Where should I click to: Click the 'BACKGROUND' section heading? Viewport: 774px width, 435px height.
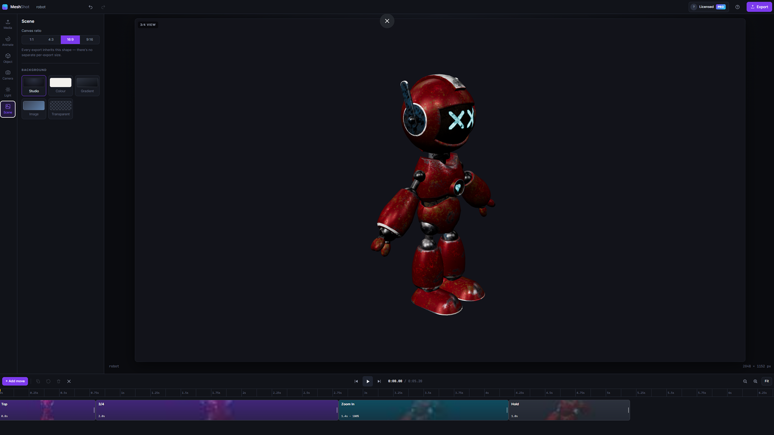[34, 70]
